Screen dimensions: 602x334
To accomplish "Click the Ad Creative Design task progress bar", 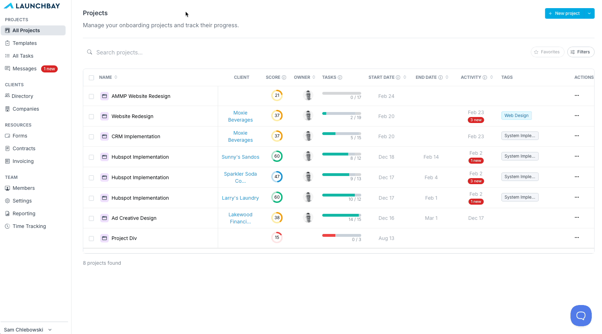I will pos(342,215).
